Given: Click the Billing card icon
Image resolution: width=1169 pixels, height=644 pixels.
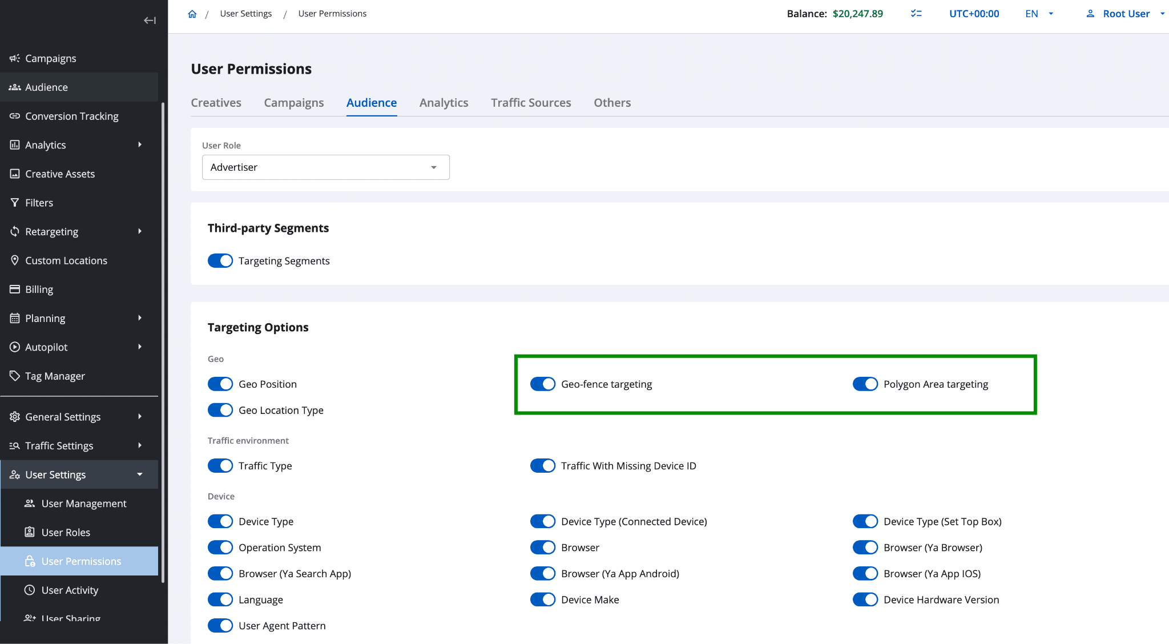Looking at the screenshot, I should point(15,289).
